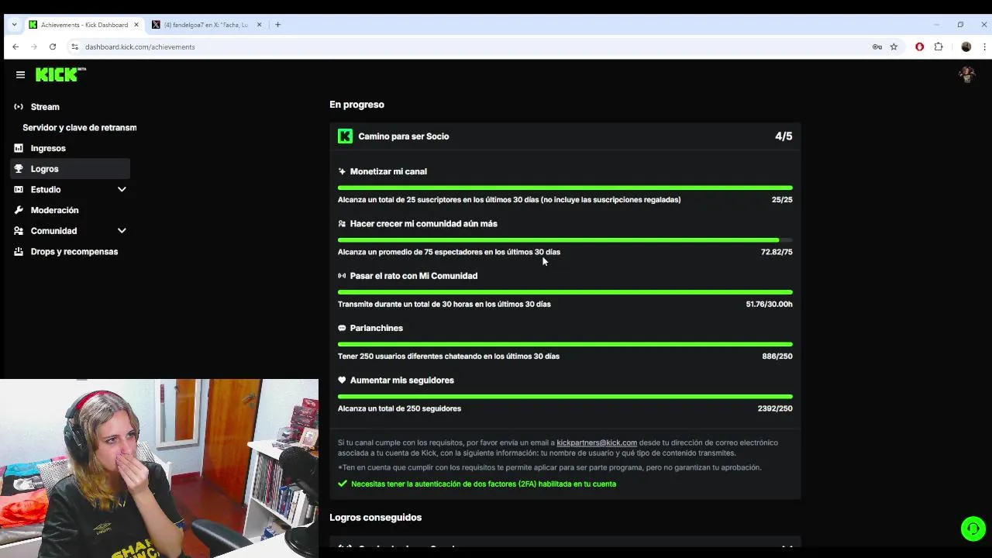This screenshot has height=558, width=992.
Task: Click the Moderación wrench icon
Action: click(x=19, y=210)
